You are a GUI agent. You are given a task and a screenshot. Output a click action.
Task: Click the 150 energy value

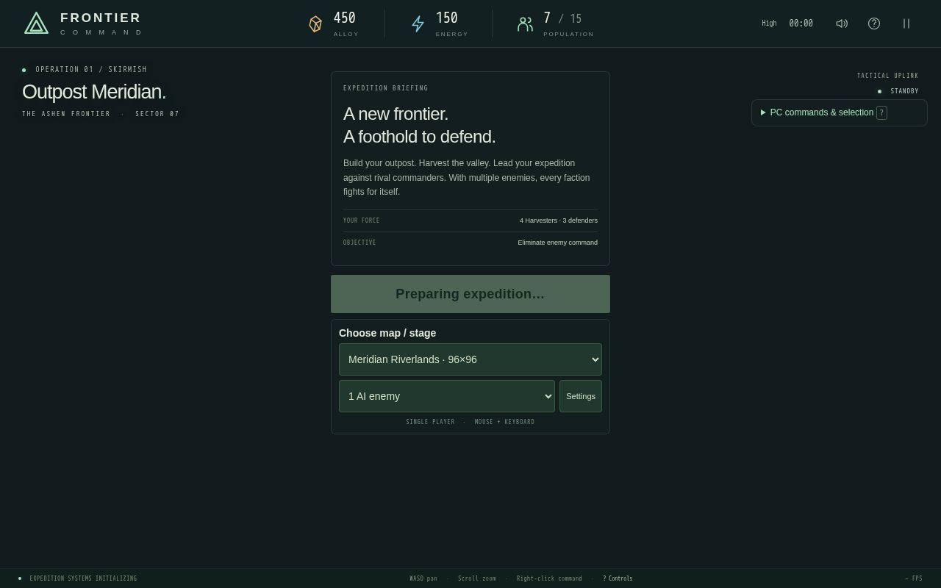pyautogui.click(x=446, y=18)
